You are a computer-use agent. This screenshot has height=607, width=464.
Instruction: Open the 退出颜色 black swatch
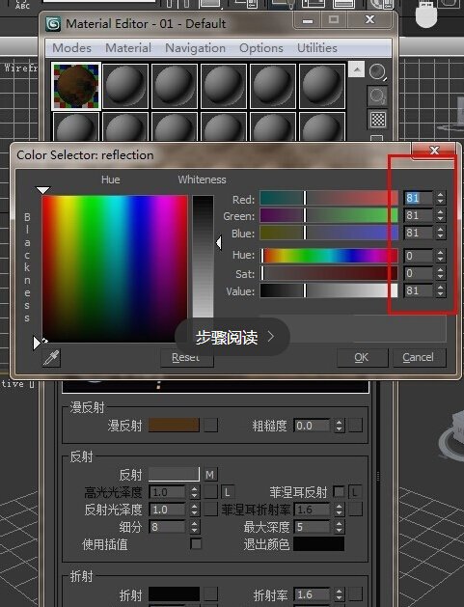[318, 544]
